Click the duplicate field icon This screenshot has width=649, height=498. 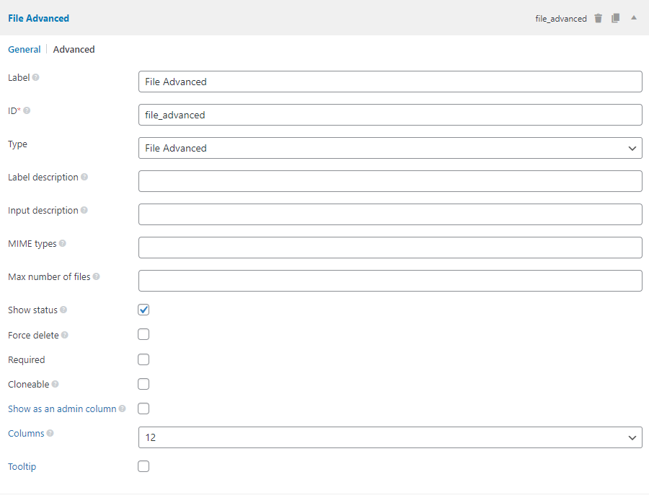point(615,18)
